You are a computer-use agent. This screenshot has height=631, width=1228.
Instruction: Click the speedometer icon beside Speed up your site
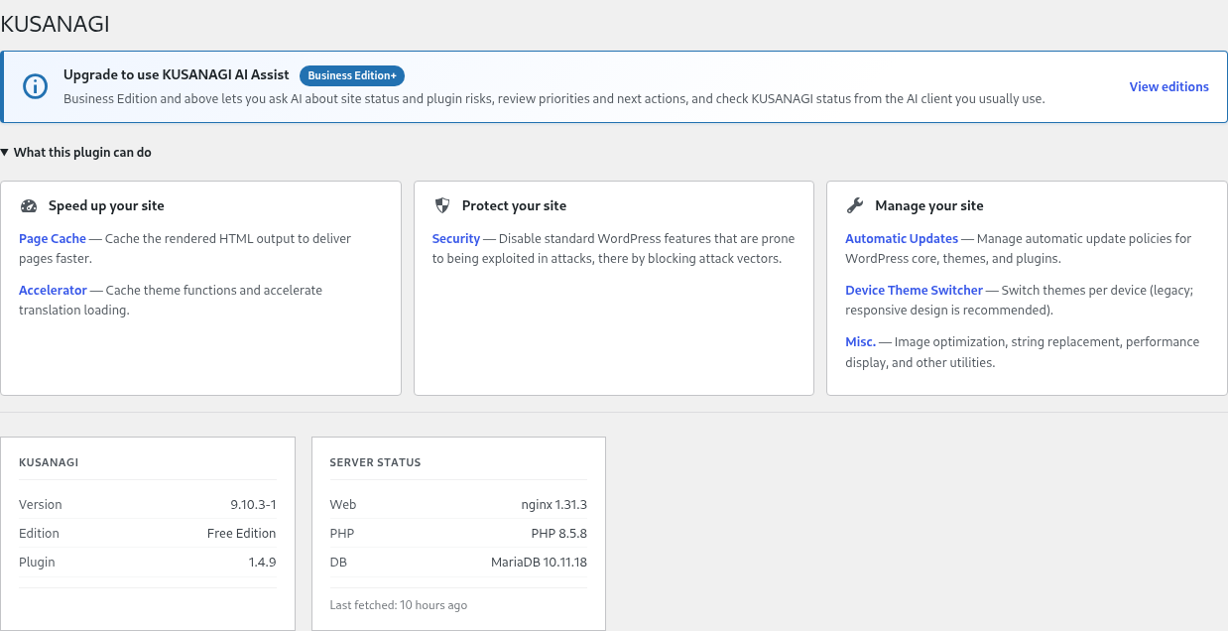(x=29, y=205)
